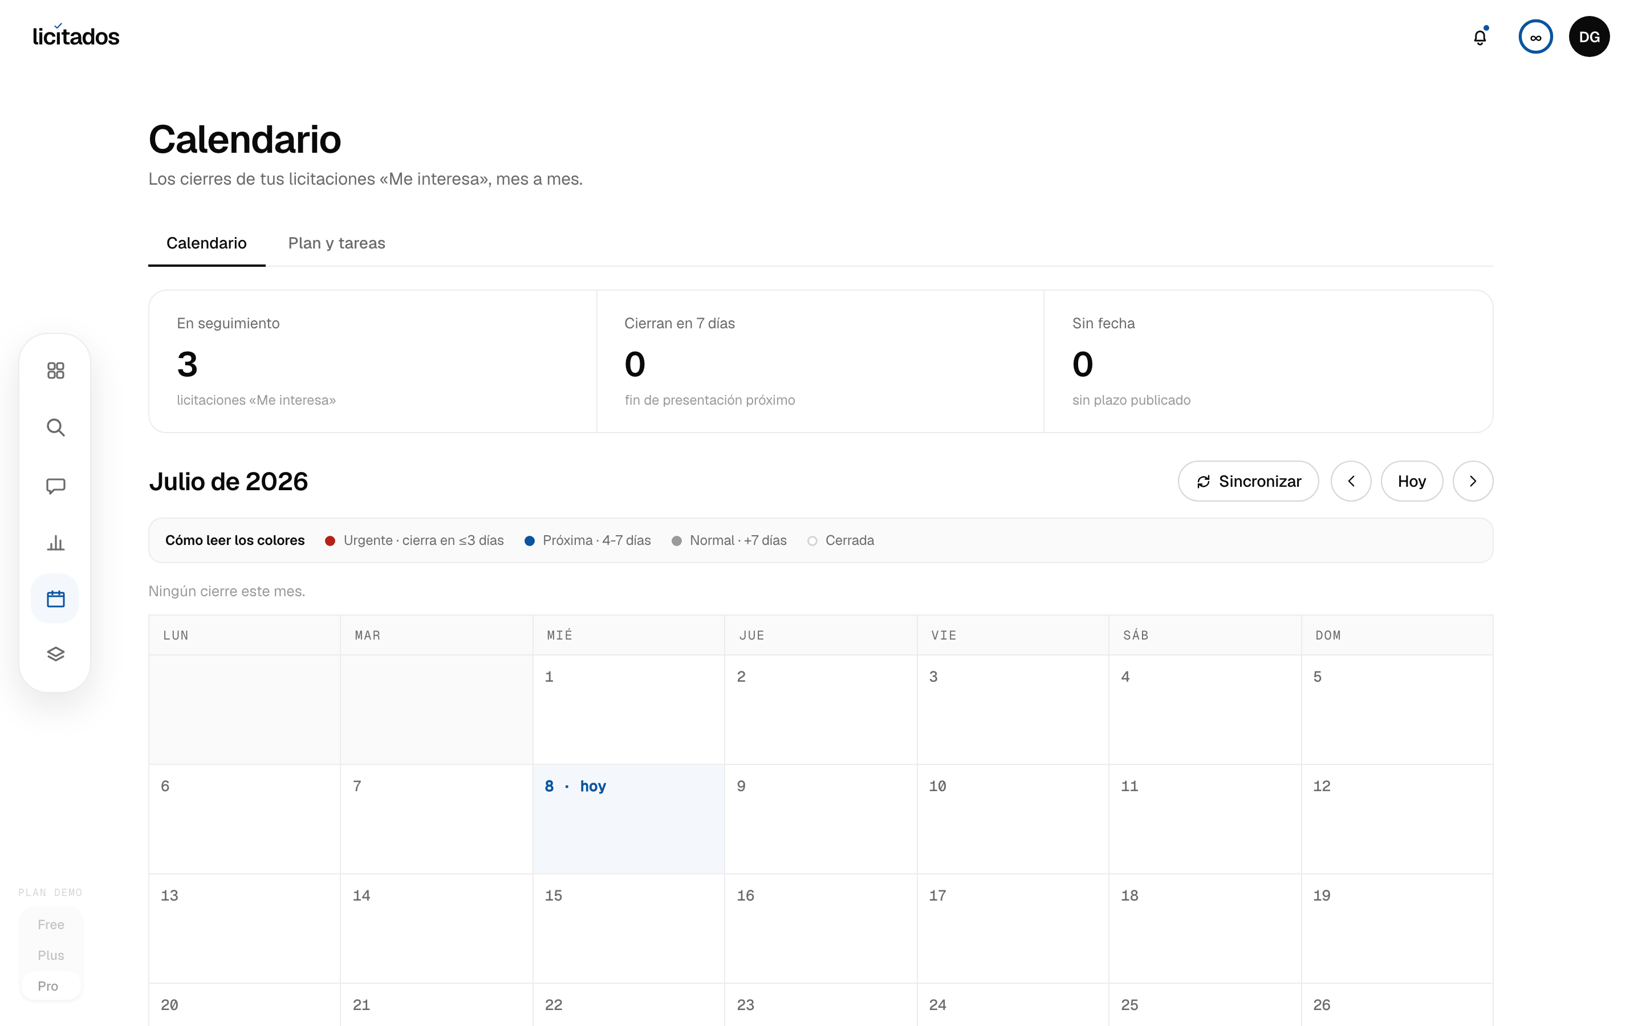Viewport: 1642px width, 1026px height.
Task: Click the red Urgente color legend dot
Action: (331, 541)
